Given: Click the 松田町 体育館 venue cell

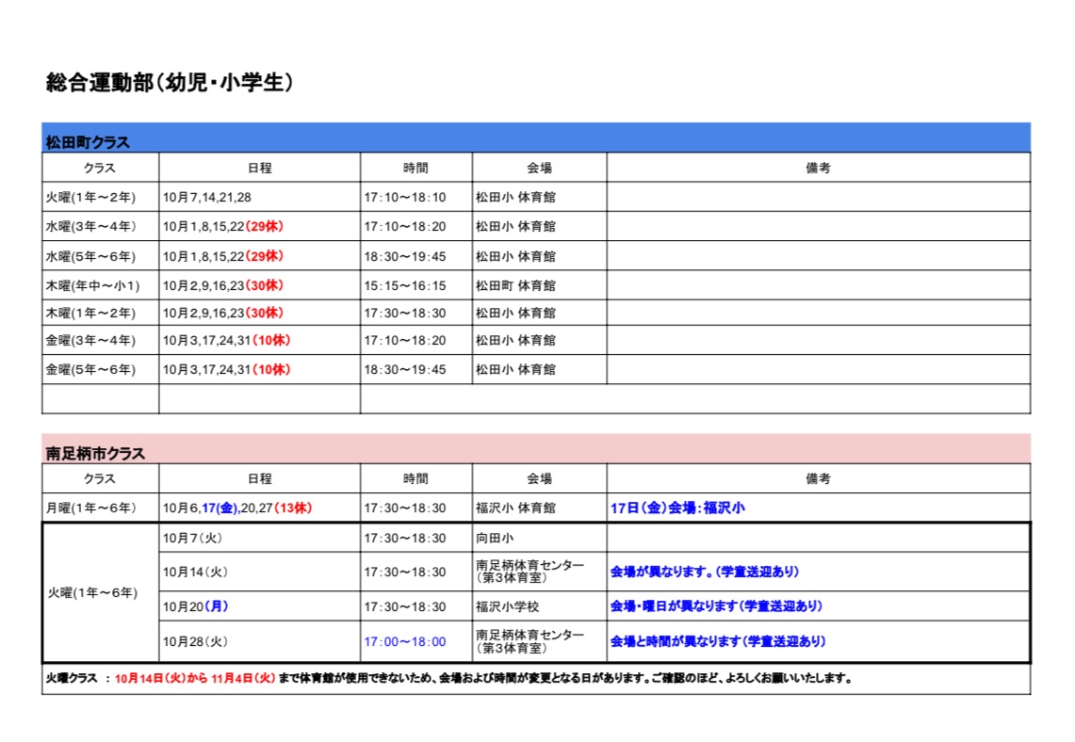Looking at the screenshot, I should tap(515, 285).
